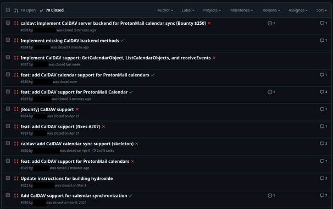Open PR feat: add CalDAV support for ProtonMail Calendar
Image resolution: width=333 pixels, height=209 pixels.
(x=74, y=92)
